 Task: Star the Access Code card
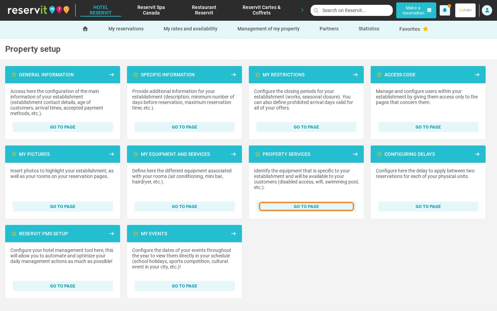click(x=379, y=75)
